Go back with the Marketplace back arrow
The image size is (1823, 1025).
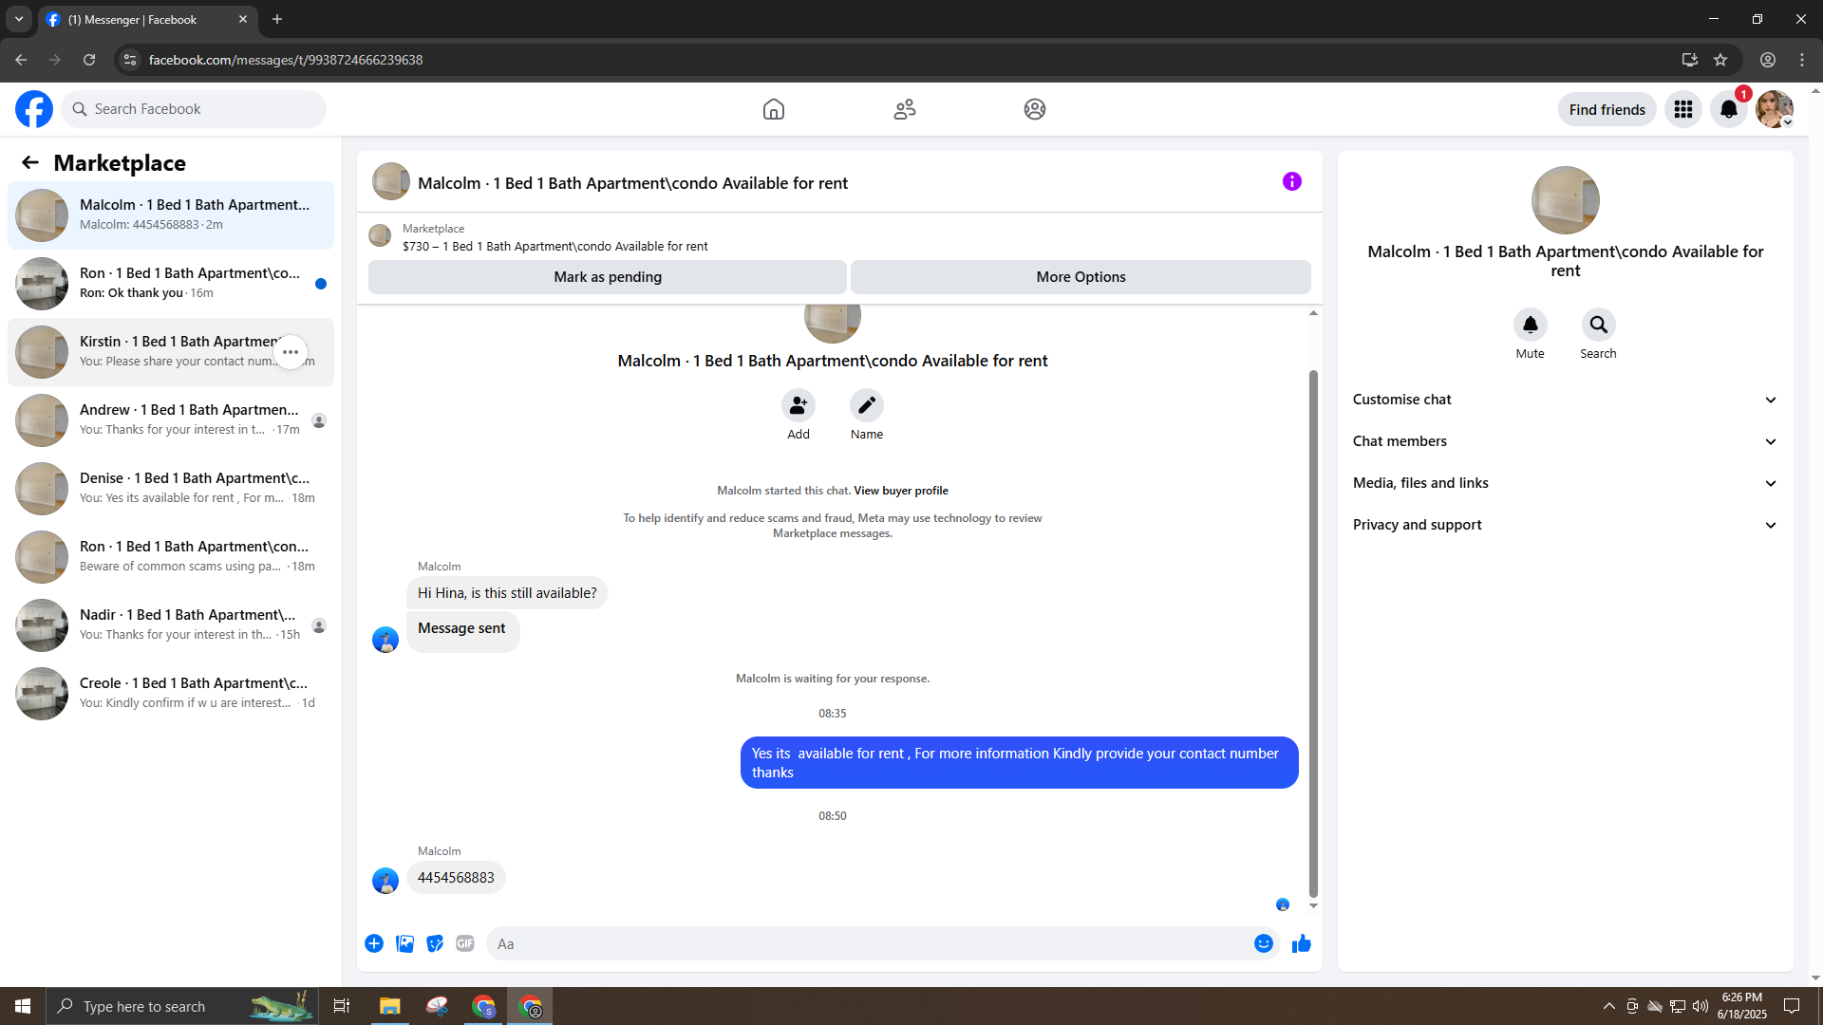point(30,162)
